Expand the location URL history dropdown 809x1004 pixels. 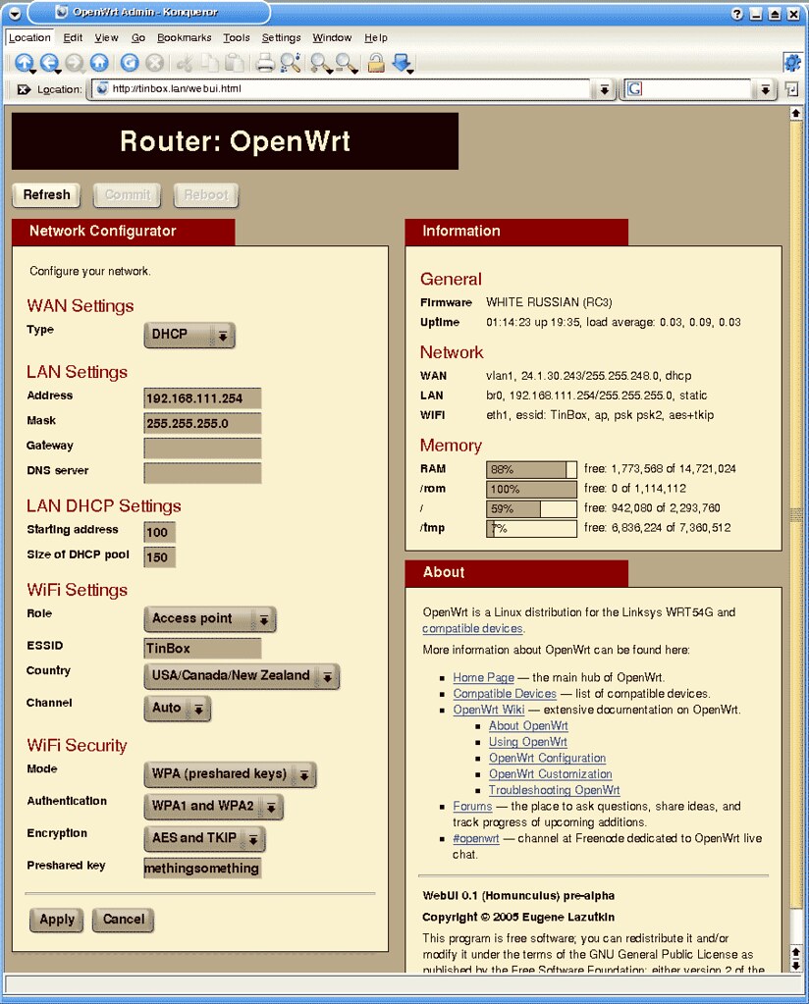(604, 89)
